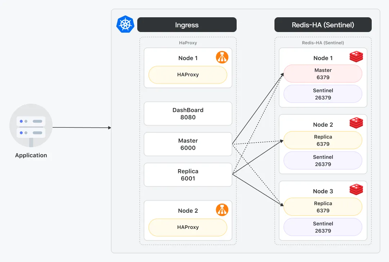
Task: Click the HAProxy icon in Ingress Node 2
Action: pyautogui.click(x=222, y=210)
